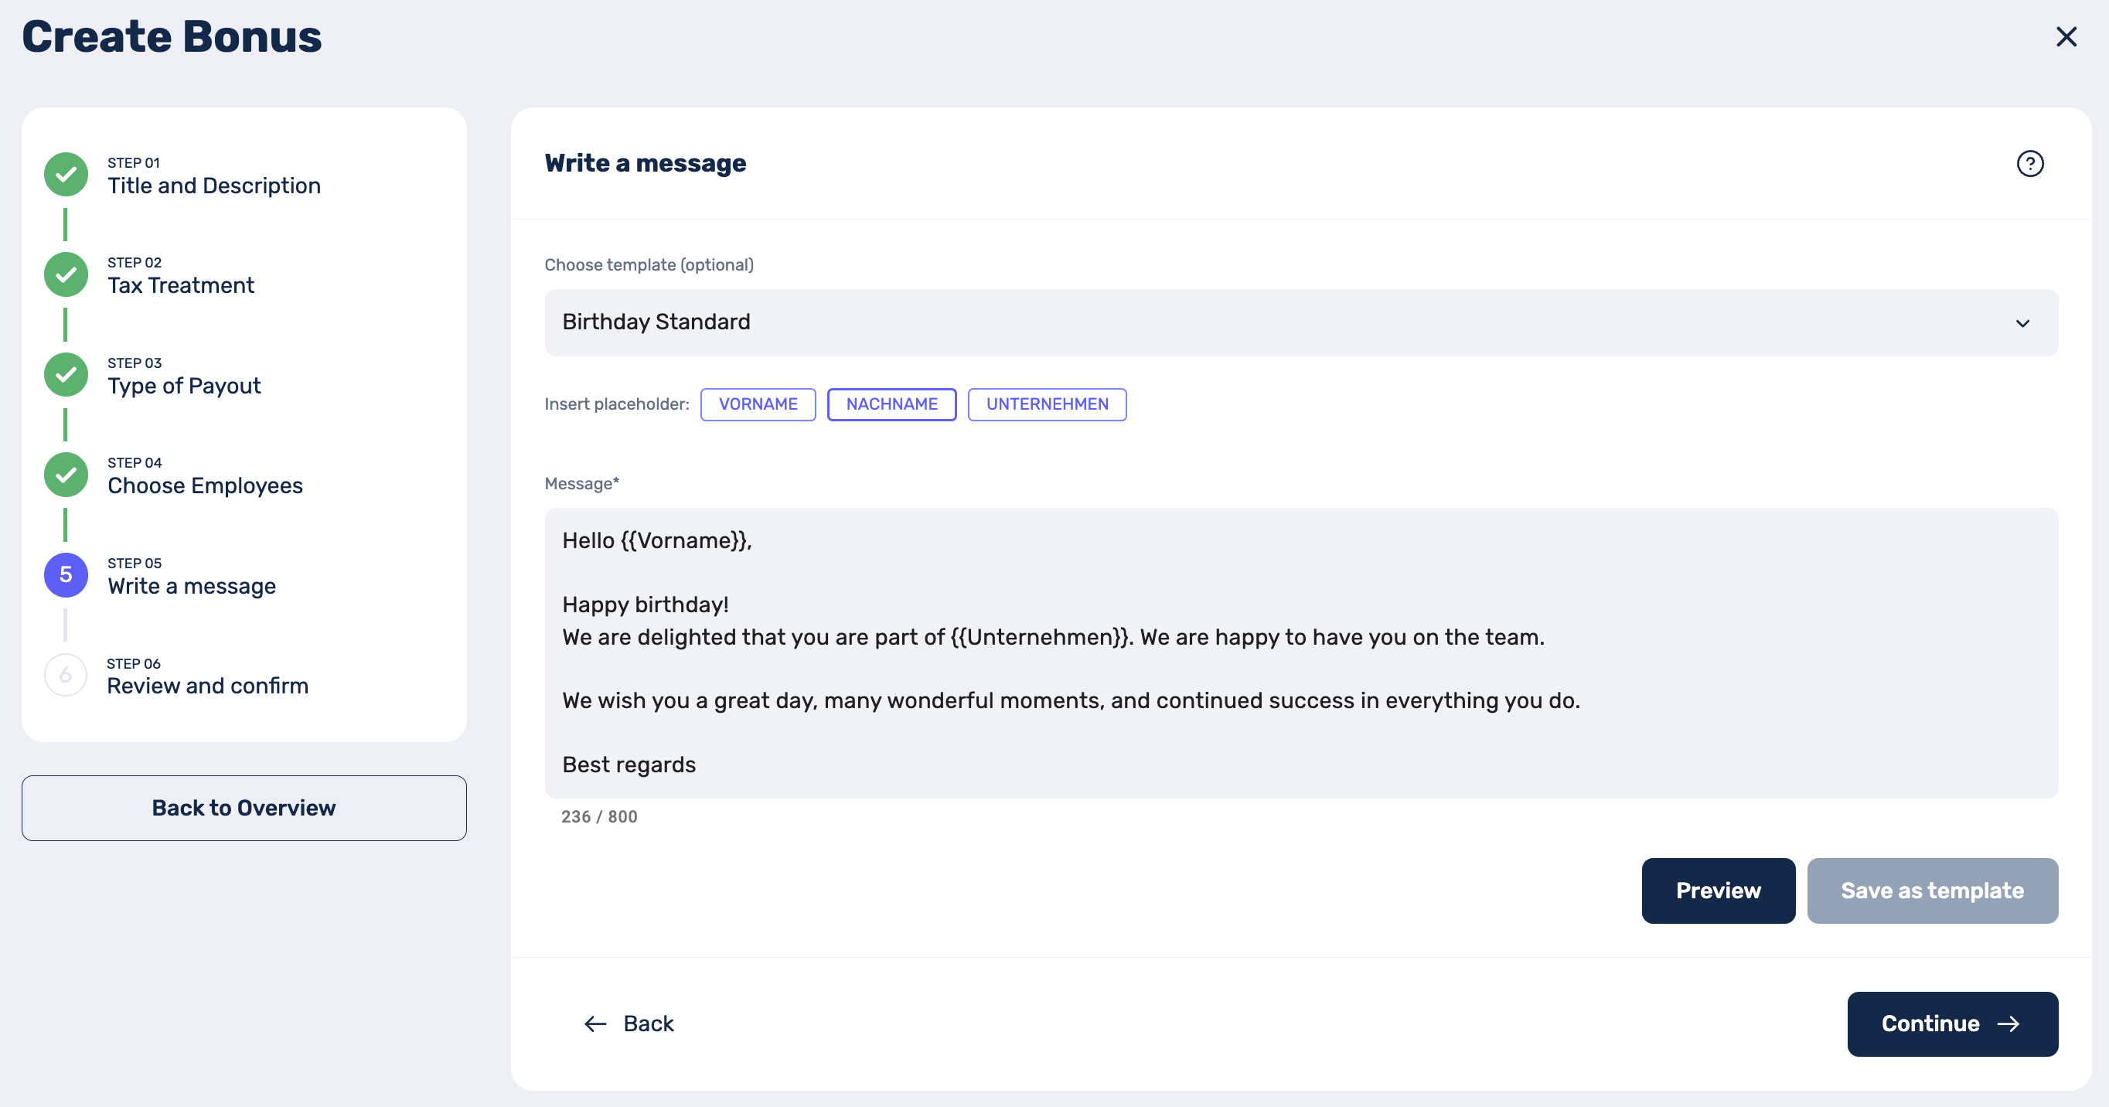Insert the VORNAME placeholder

tap(758, 404)
